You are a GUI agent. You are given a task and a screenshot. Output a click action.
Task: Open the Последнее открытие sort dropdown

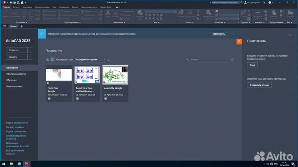coord(90,59)
